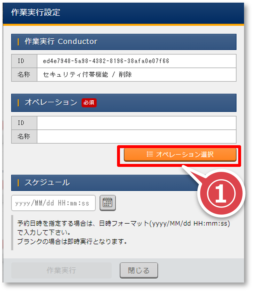Viewport: 261px width, 291px height.
Task: Focus the yyyy/MM/dd HH:mm:ss schedule input
Action: 53,203
